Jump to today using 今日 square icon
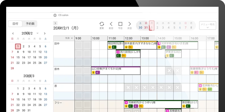The width and height of the screenshot is (225, 112). click(120, 24)
